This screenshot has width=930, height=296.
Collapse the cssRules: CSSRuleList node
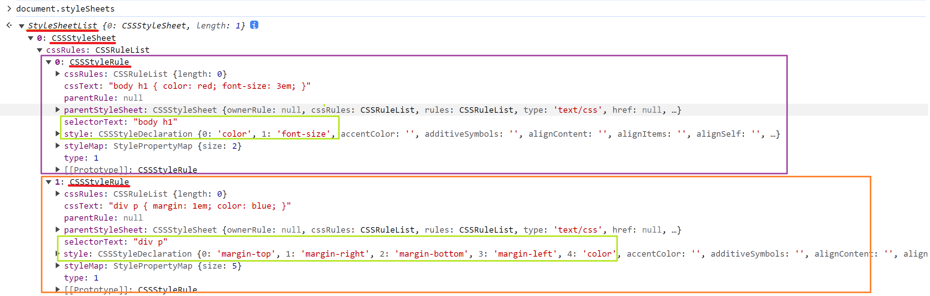pyautogui.click(x=40, y=50)
